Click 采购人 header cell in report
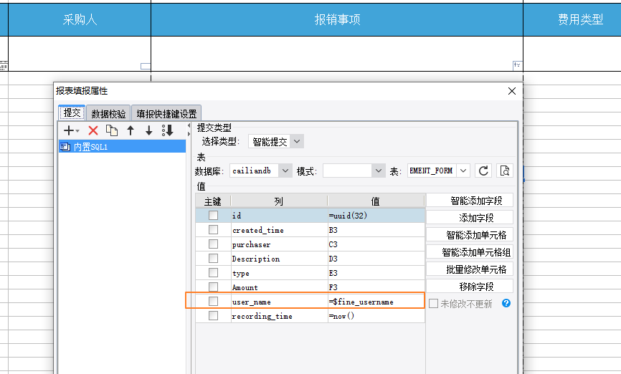Viewport: 621px width, 374px height. tap(80, 20)
